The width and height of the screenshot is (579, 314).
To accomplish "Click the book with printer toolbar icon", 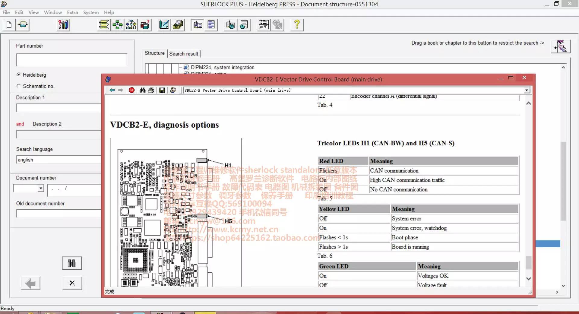I will click(230, 25).
